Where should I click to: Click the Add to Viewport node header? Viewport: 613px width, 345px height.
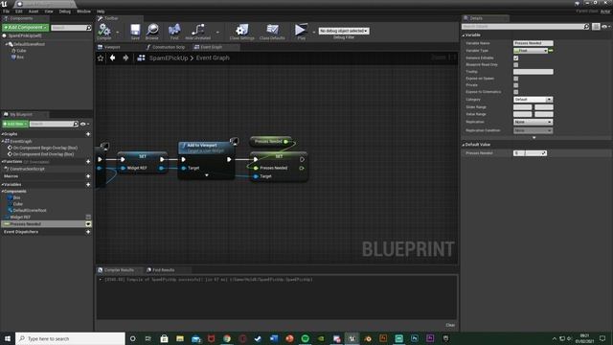[x=206, y=147]
